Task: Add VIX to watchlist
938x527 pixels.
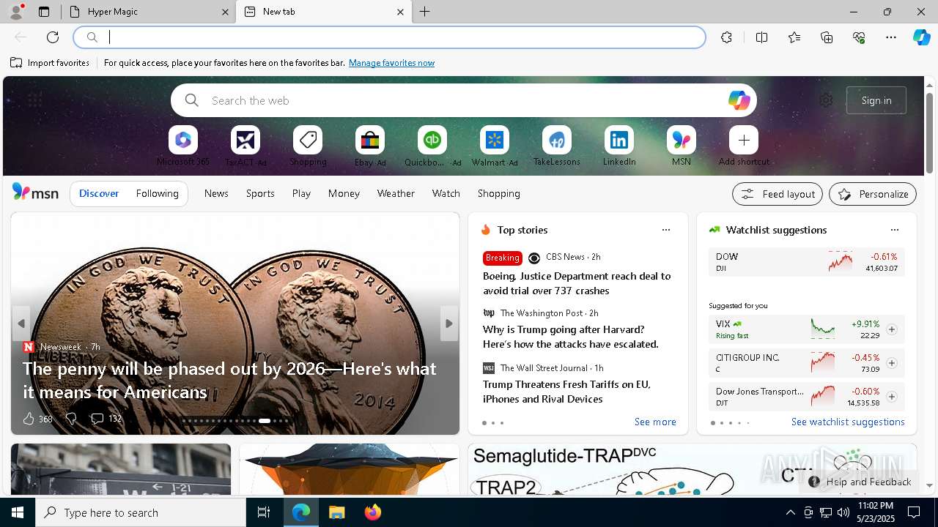Action: 892,329
